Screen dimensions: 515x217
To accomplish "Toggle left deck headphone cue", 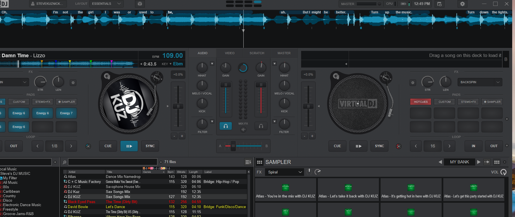I will coord(226,126).
